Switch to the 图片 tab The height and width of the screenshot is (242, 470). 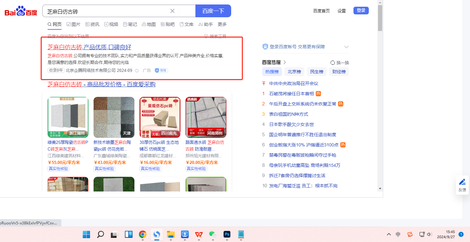point(73,24)
